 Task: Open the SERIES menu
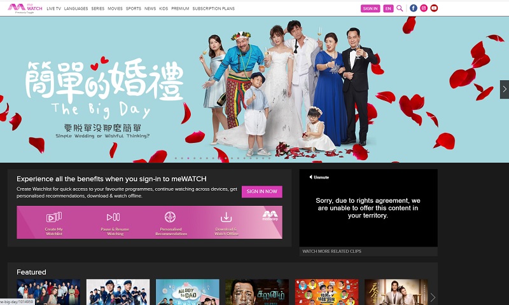click(98, 8)
